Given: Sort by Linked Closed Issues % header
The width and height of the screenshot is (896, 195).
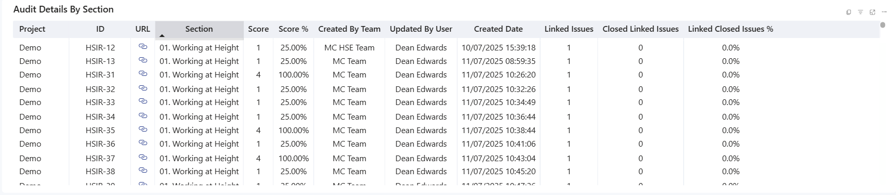Looking at the screenshot, I should 731,29.
